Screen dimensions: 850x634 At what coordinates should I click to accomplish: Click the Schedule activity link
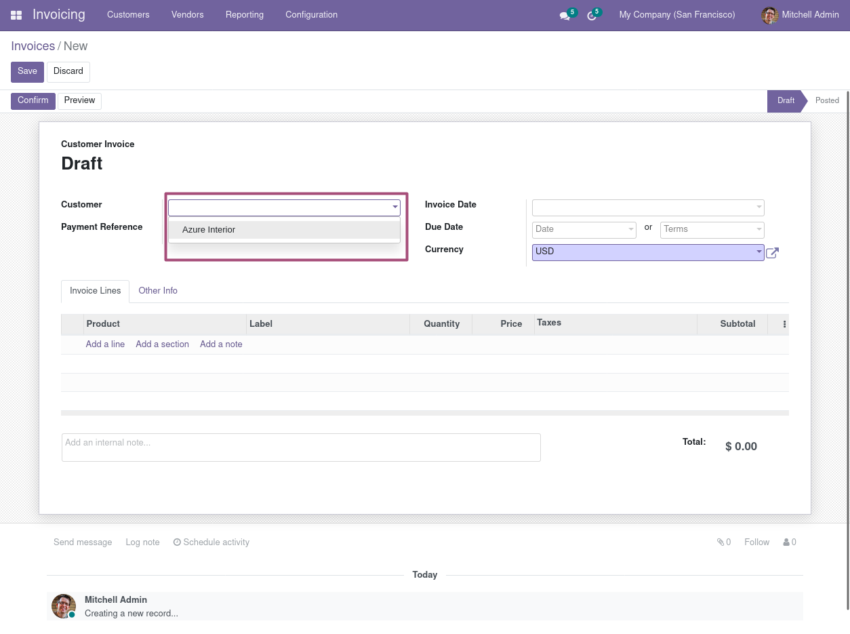pos(211,542)
